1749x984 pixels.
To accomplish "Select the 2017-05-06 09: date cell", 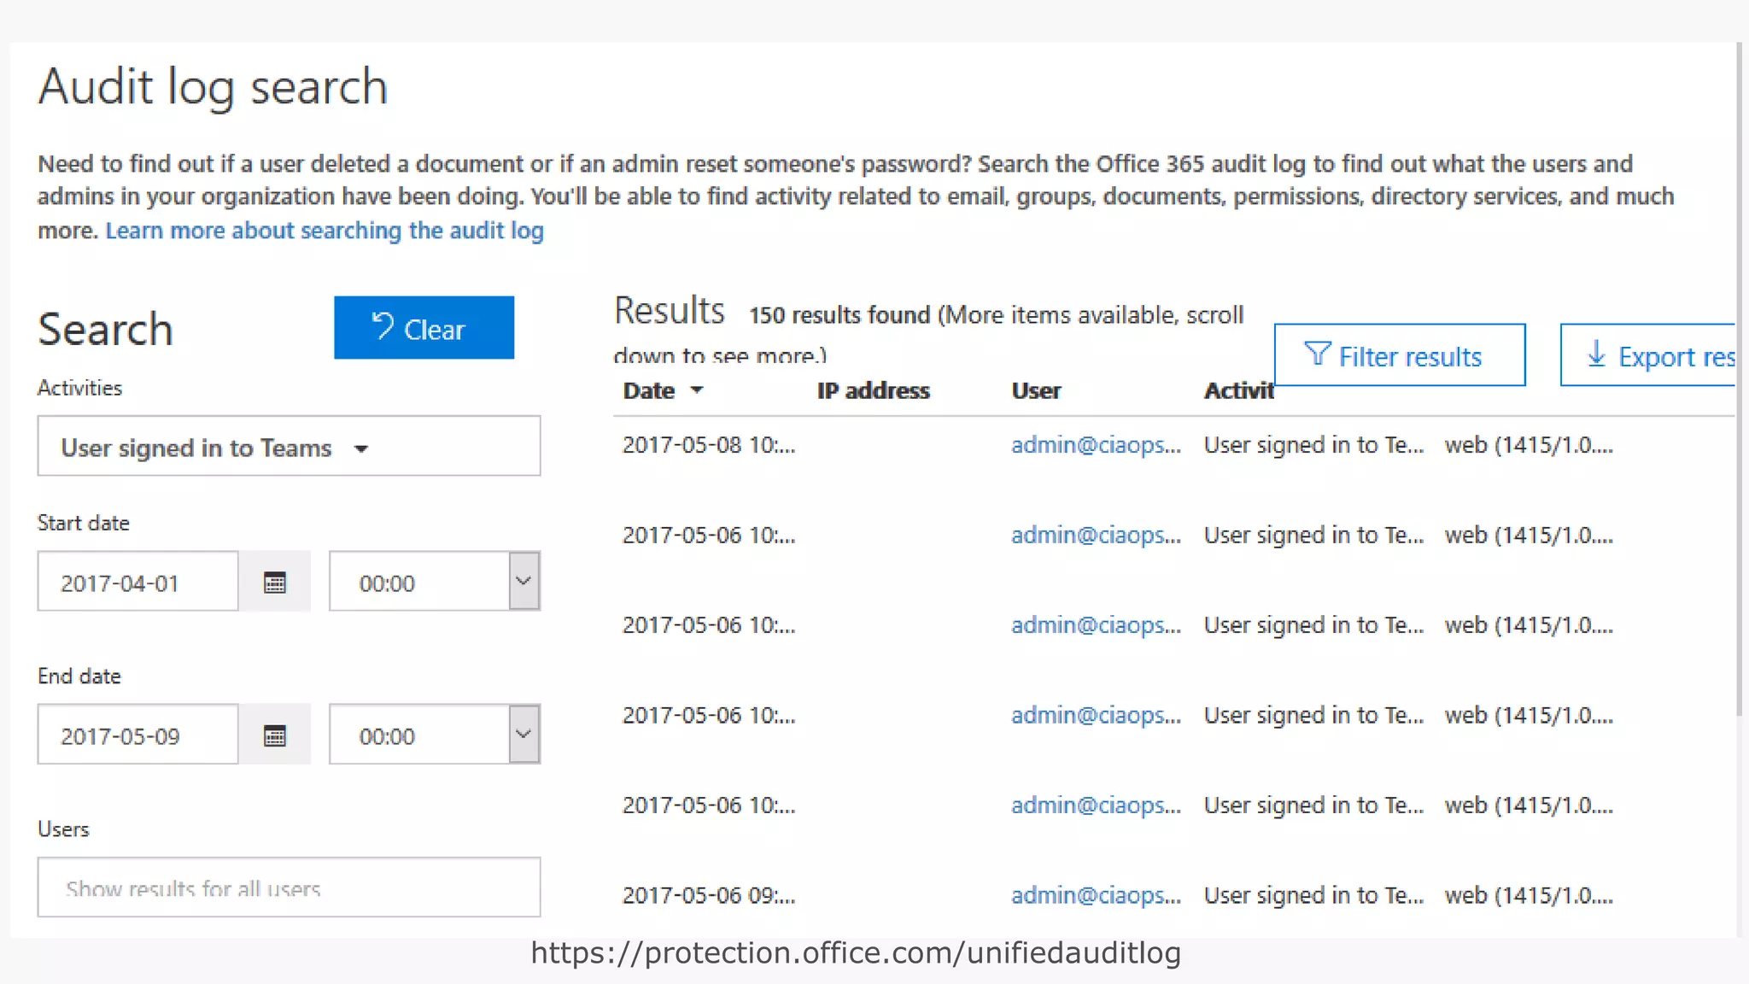I will tap(709, 895).
